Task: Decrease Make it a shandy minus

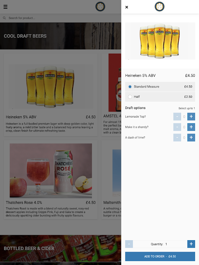Action: 177,127
